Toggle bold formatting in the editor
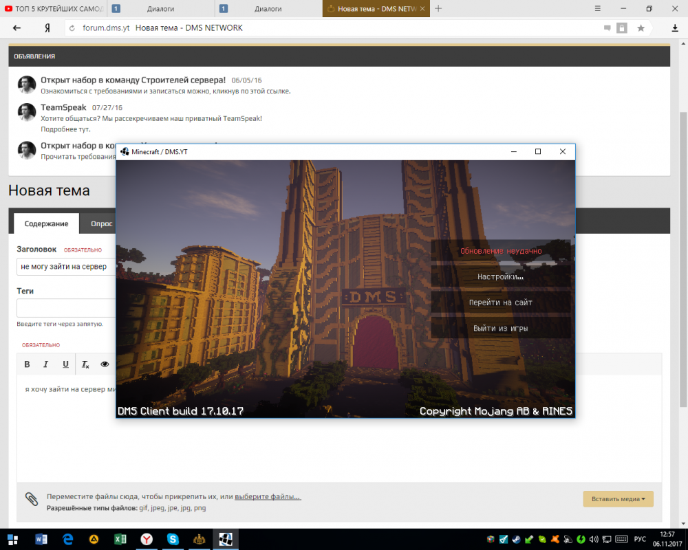 point(28,364)
